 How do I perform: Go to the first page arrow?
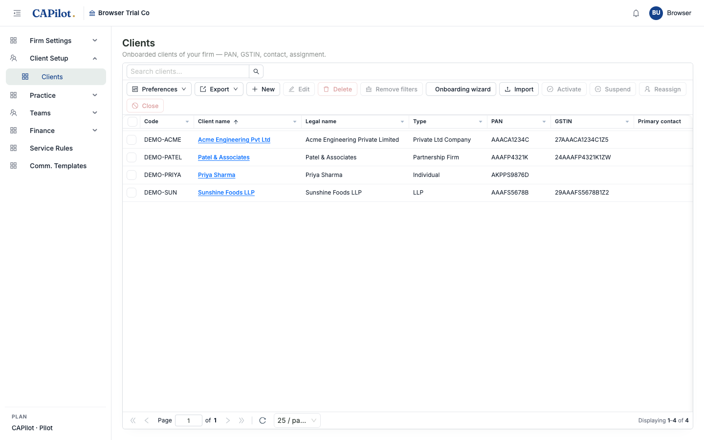(133, 420)
